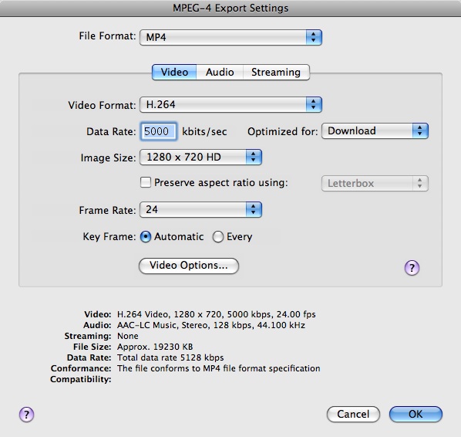Select the Automatic key frame radio button
461x437 pixels.
click(146, 236)
